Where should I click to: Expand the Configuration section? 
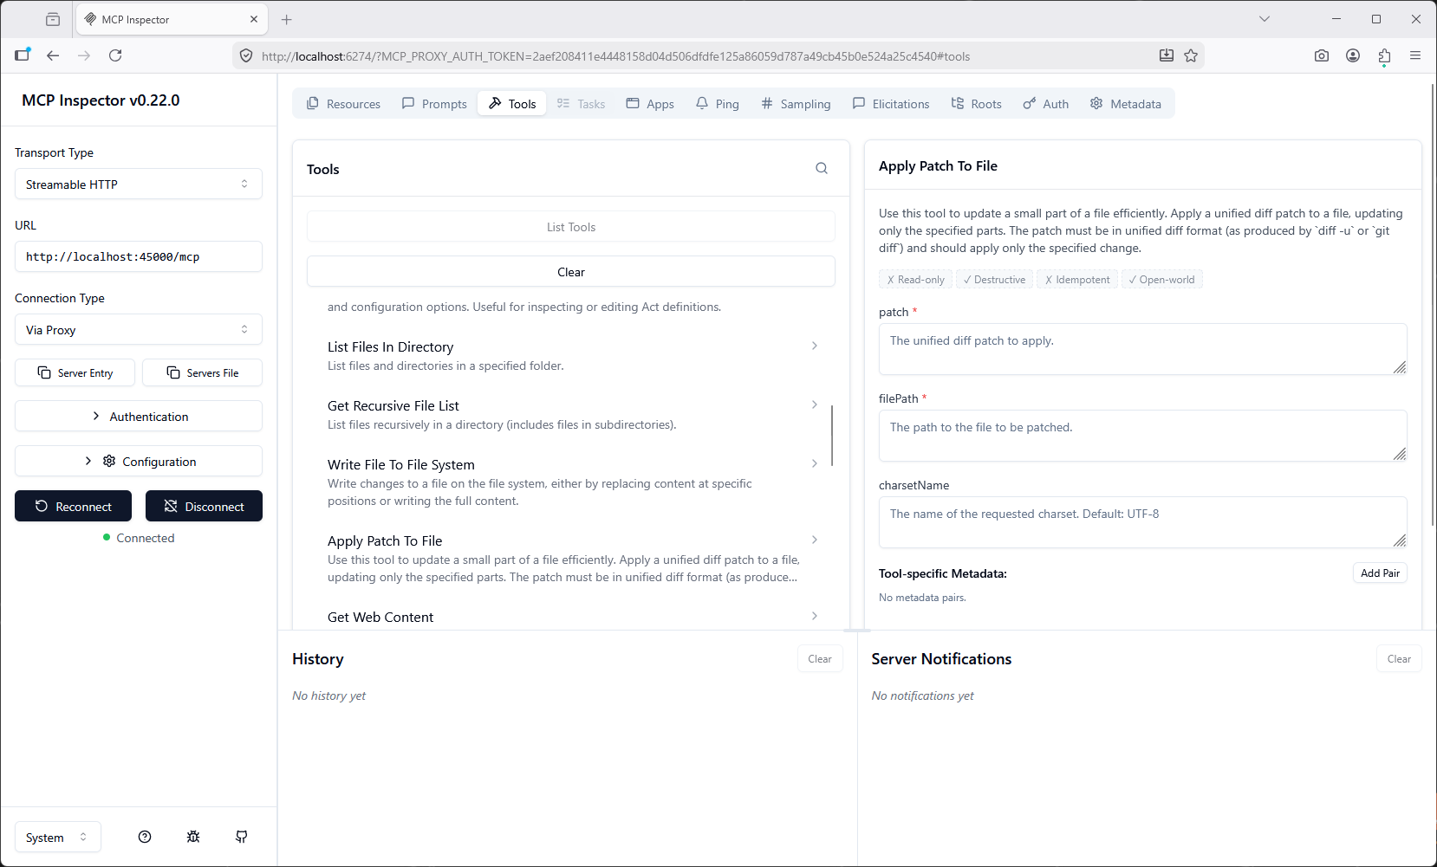click(139, 461)
